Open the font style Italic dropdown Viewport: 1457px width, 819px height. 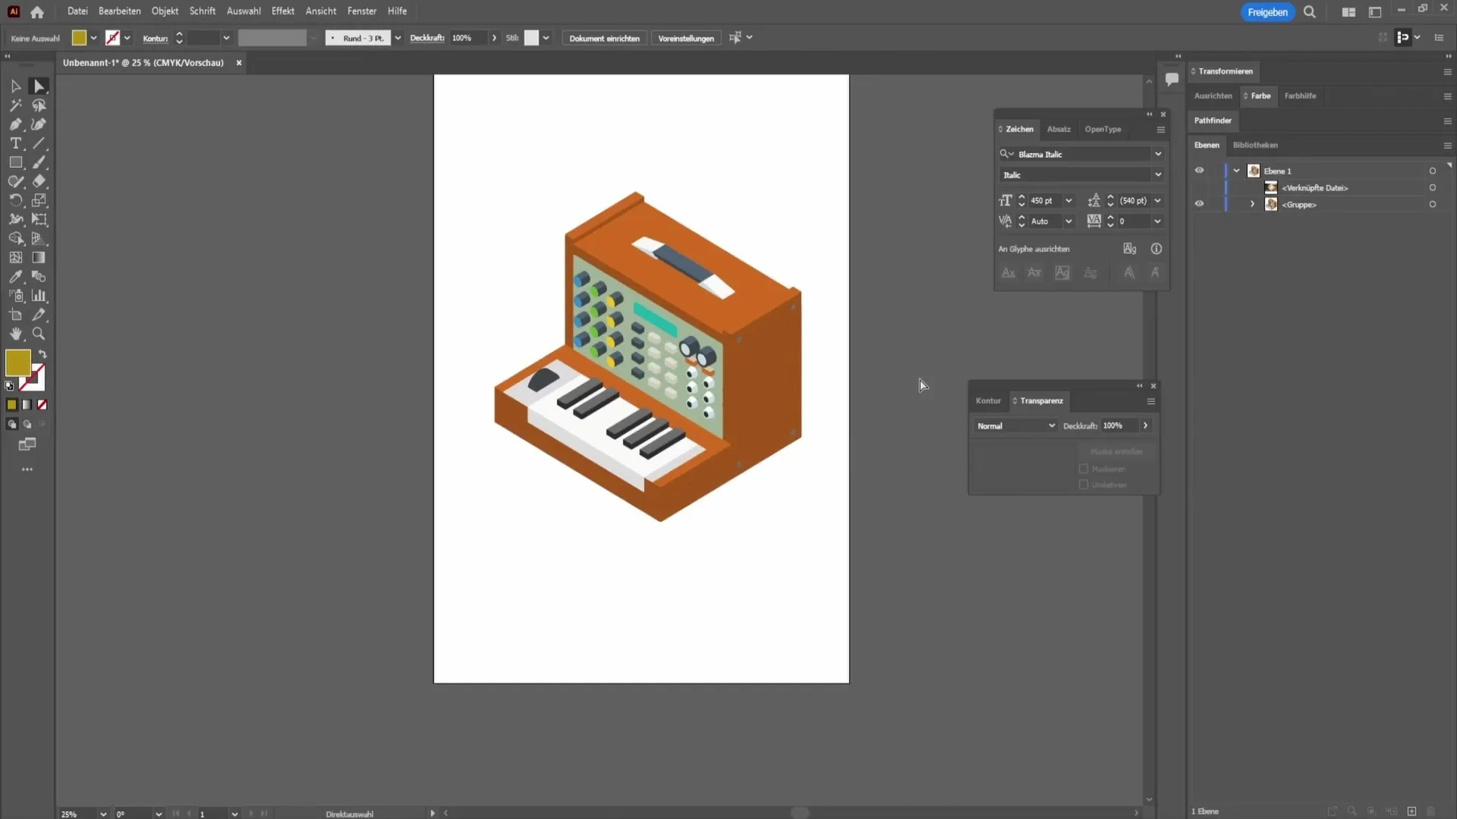click(x=1158, y=174)
